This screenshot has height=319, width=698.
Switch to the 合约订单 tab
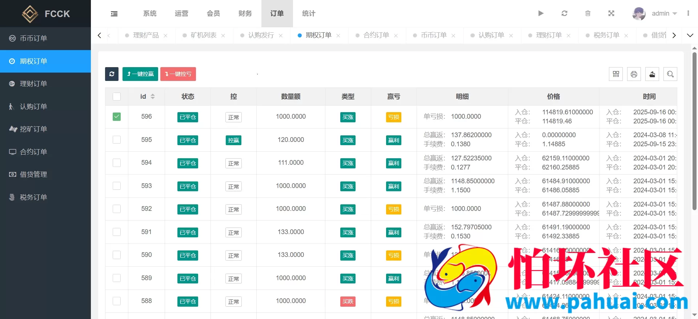376,35
